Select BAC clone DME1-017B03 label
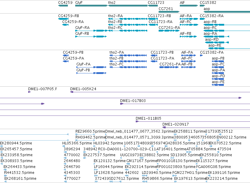This screenshot has height=183, width=250. pyautogui.click(x=133, y=101)
